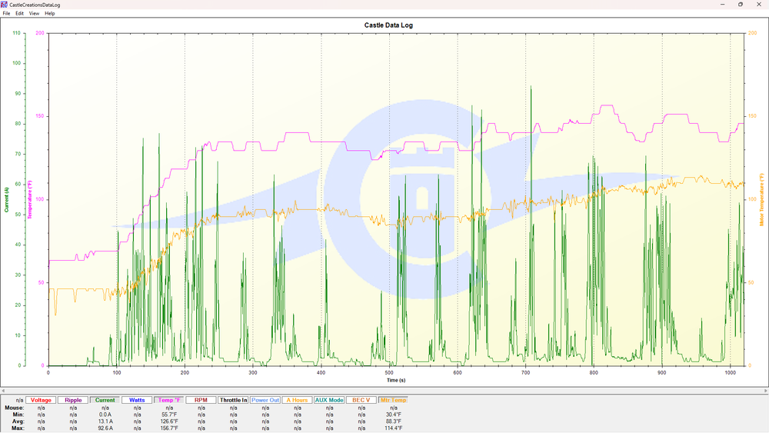
Task: Click the 500 tick on time axis
Action: tap(389, 373)
